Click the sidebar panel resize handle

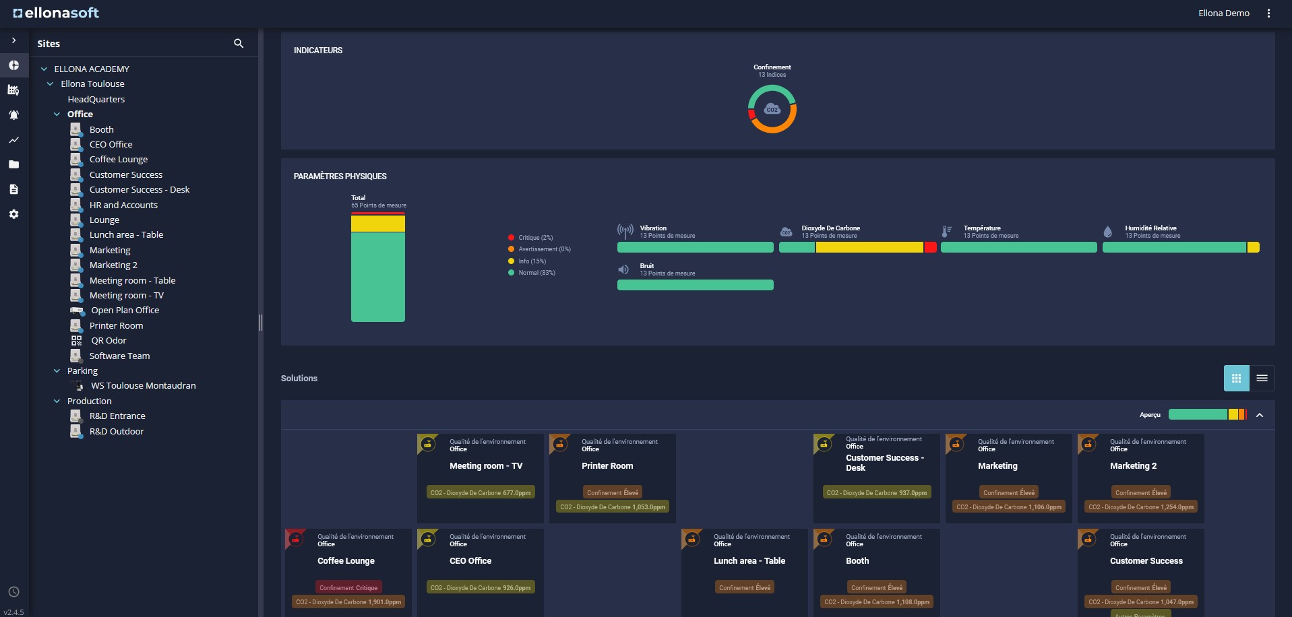[x=261, y=323]
